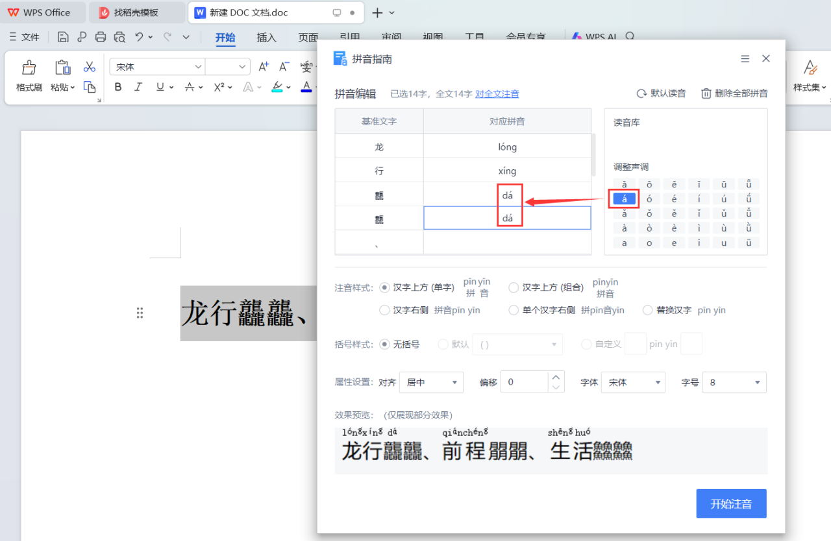Image resolution: width=831 pixels, height=541 pixels.
Task: Decrease font size with A- icon
Action: [x=284, y=67]
